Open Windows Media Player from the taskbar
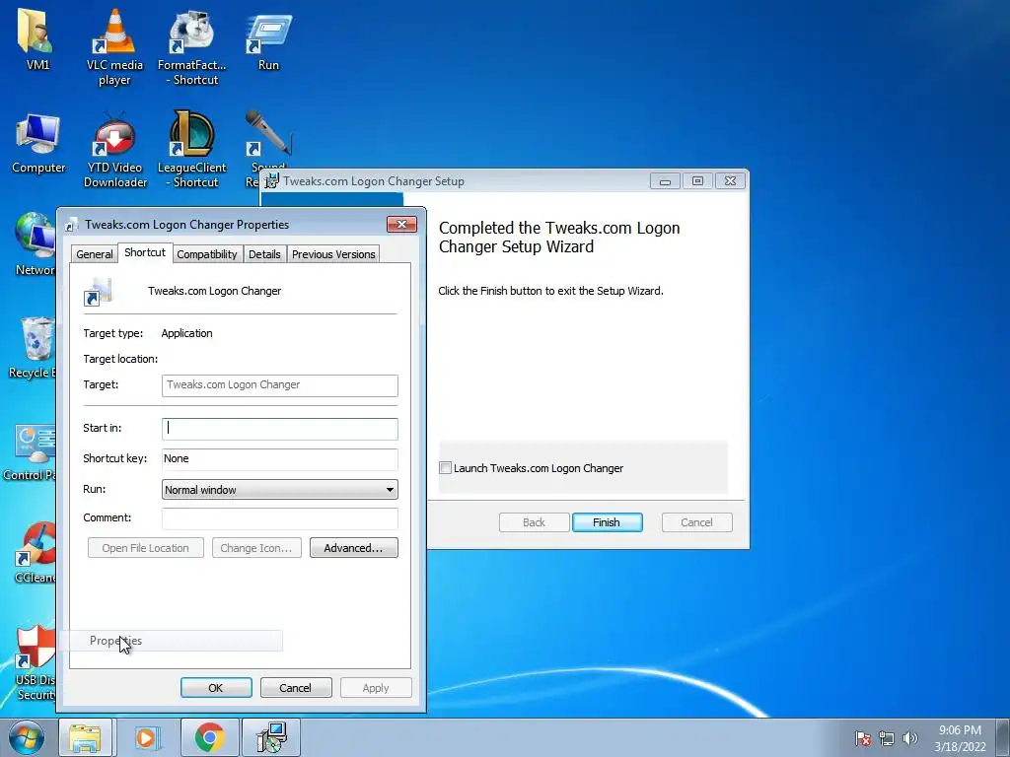 (x=146, y=737)
